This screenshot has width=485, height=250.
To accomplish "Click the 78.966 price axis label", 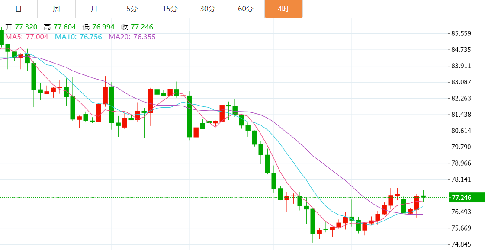I will pyautogui.click(x=461, y=163).
